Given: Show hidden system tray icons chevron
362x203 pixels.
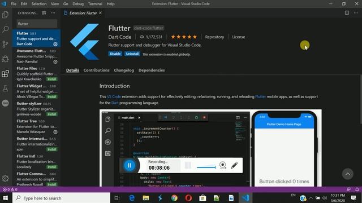Looking at the screenshot, I should click(x=311, y=198).
